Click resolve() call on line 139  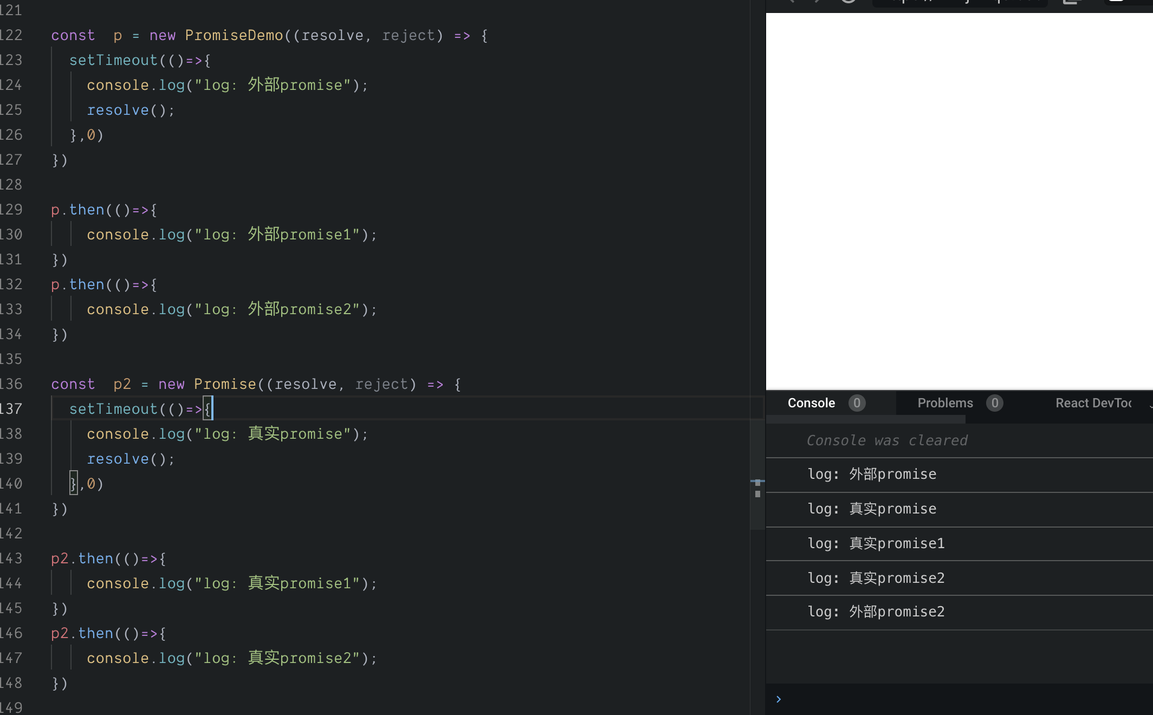tap(130, 459)
